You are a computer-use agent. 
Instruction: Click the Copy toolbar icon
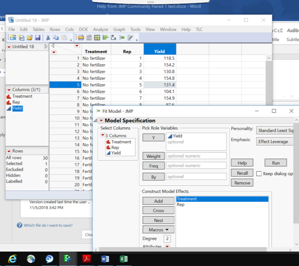pos(56,37)
